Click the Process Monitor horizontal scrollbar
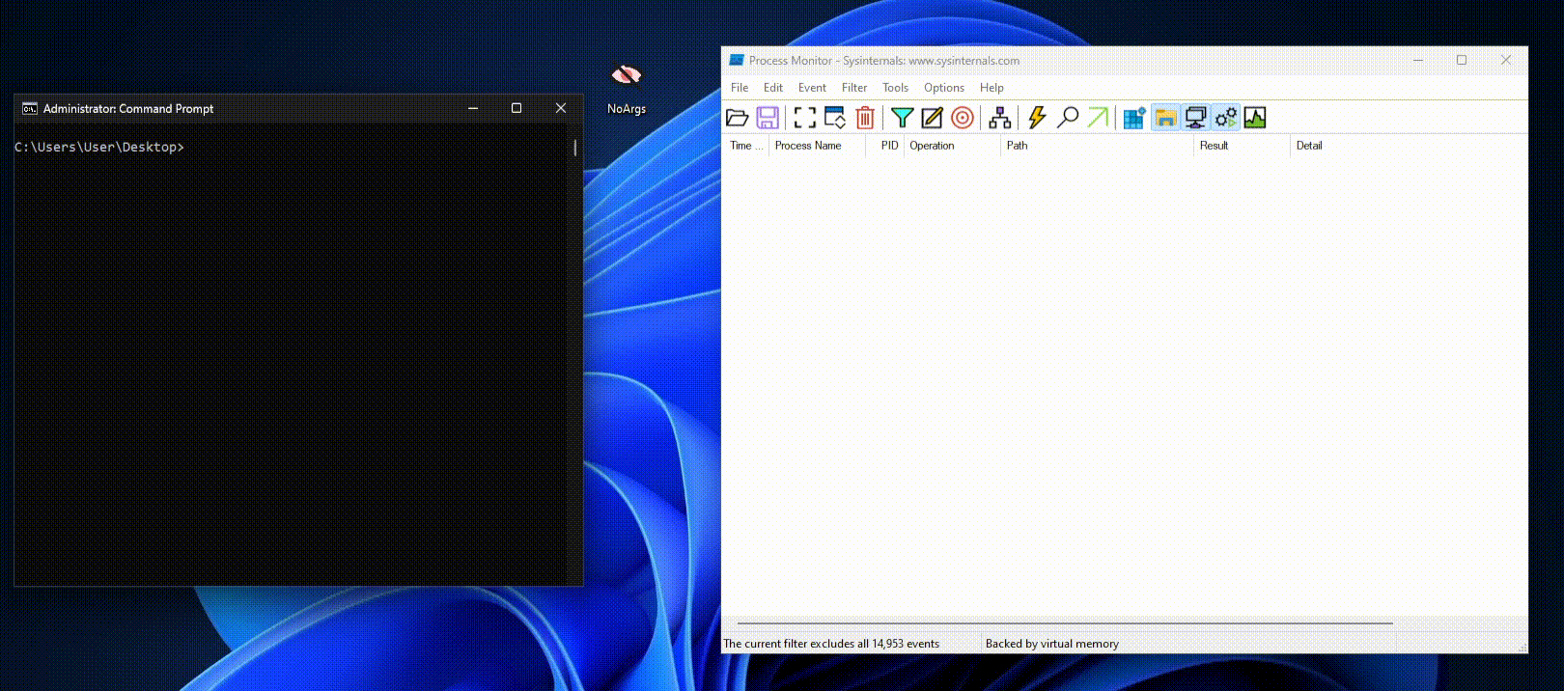 [x=1064, y=623]
